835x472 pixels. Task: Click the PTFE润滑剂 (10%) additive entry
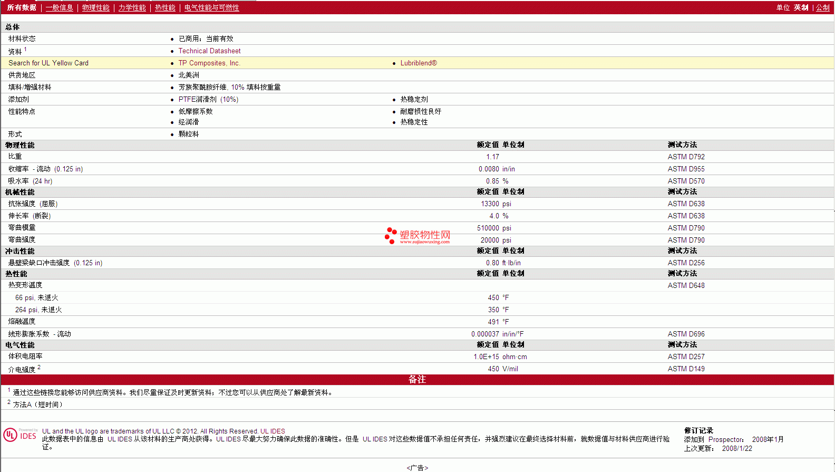tap(208, 100)
